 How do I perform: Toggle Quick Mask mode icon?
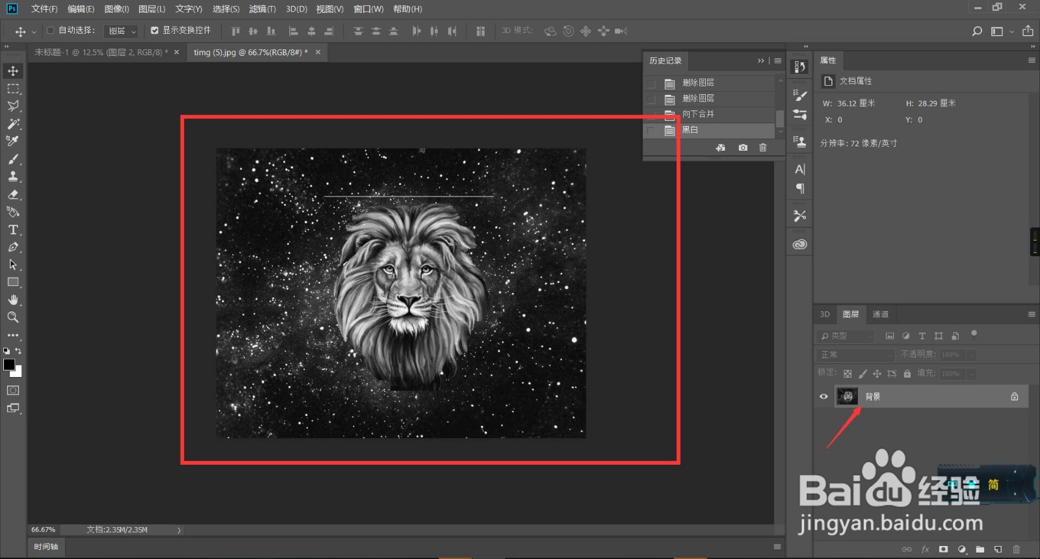pyautogui.click(x=13, y=390)
